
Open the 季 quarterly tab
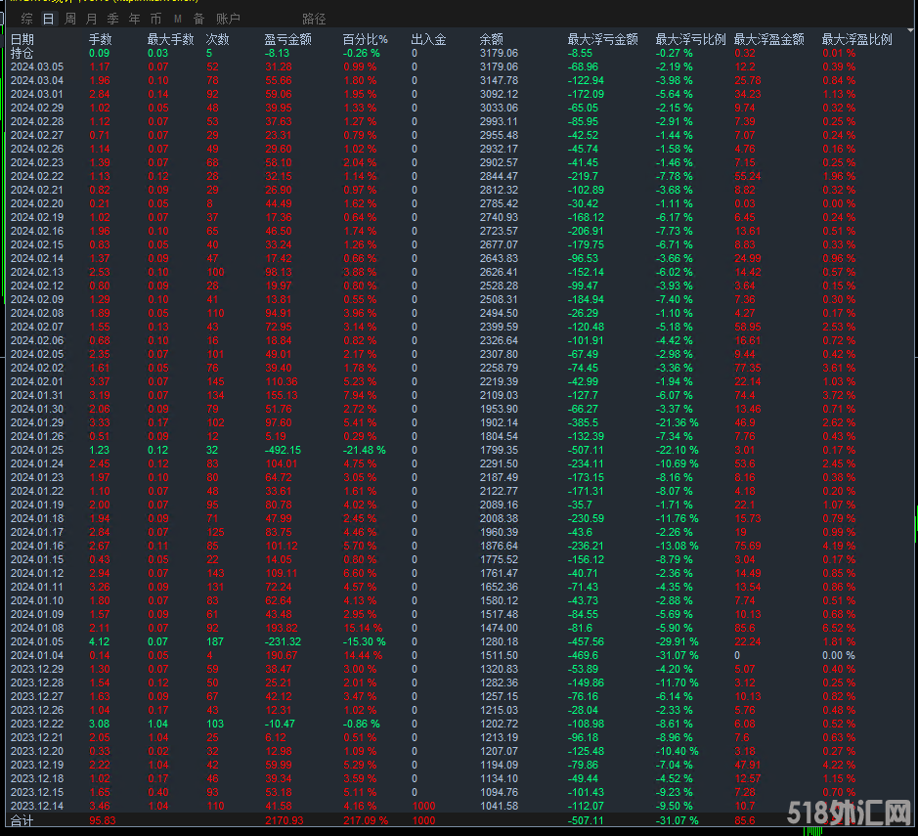coord(113,19)
